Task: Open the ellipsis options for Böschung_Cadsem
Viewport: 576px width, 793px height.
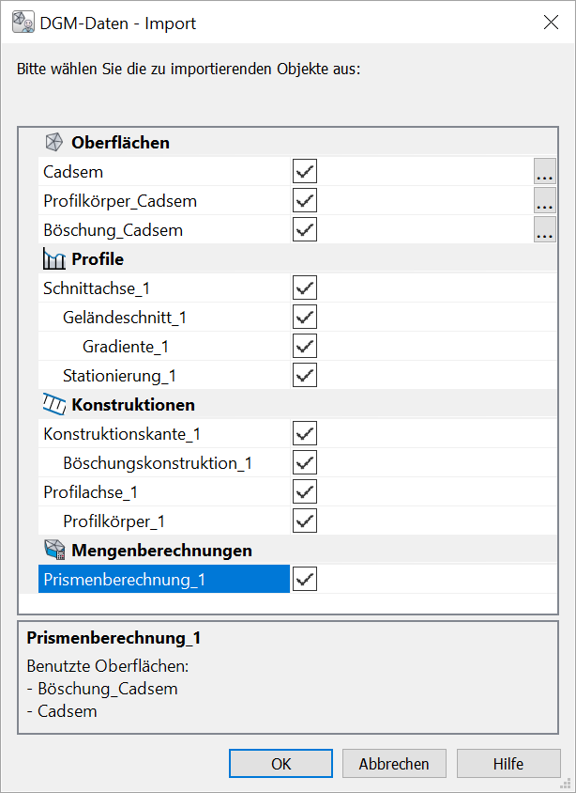Action: [x=544, y=230]
